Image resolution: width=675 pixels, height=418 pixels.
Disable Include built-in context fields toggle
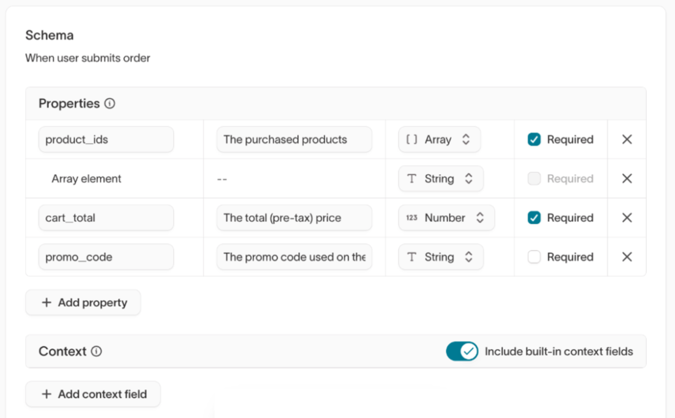462,351
